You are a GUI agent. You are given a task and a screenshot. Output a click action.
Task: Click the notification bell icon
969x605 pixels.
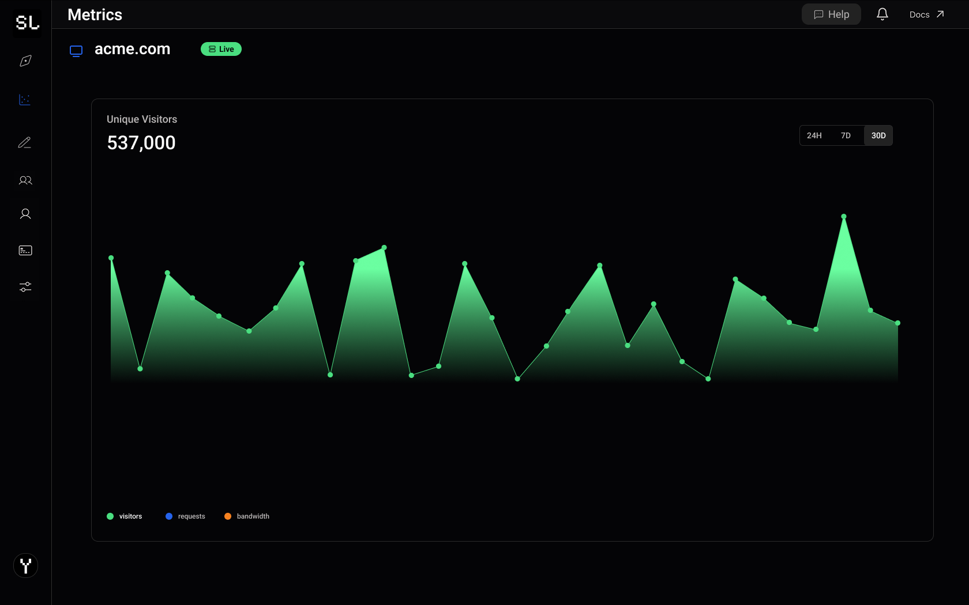(x=882, y=14)
